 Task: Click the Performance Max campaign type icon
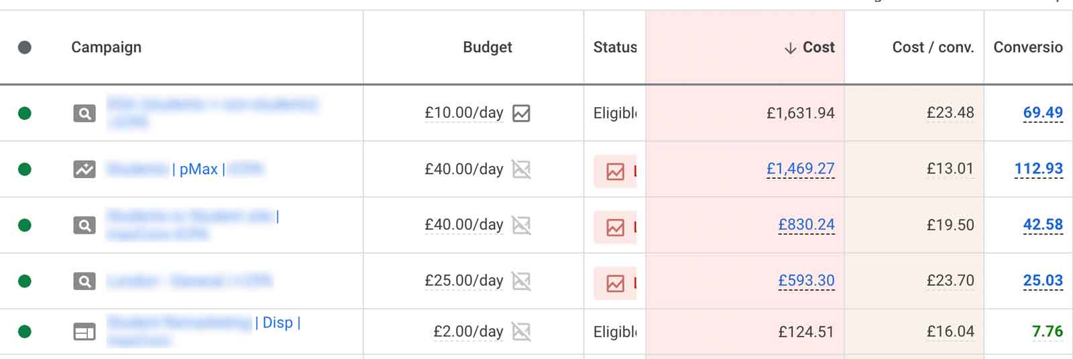[84, 169]
